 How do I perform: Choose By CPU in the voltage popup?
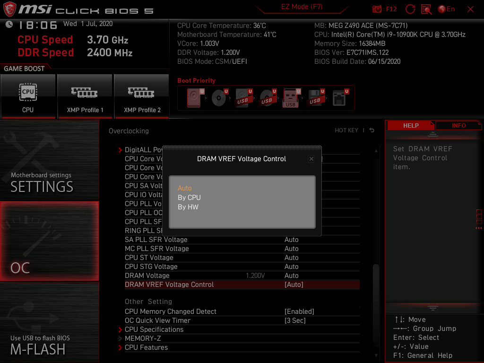[189, 198]
